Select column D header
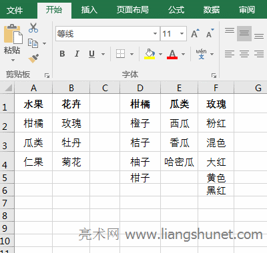The width and height of the screenshot is (267, 253). [140, 88]
